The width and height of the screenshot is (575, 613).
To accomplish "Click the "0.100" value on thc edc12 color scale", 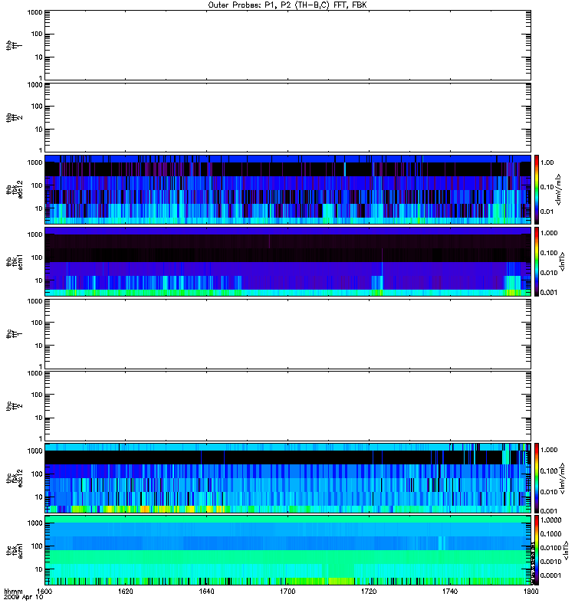I will click(549, 470).
